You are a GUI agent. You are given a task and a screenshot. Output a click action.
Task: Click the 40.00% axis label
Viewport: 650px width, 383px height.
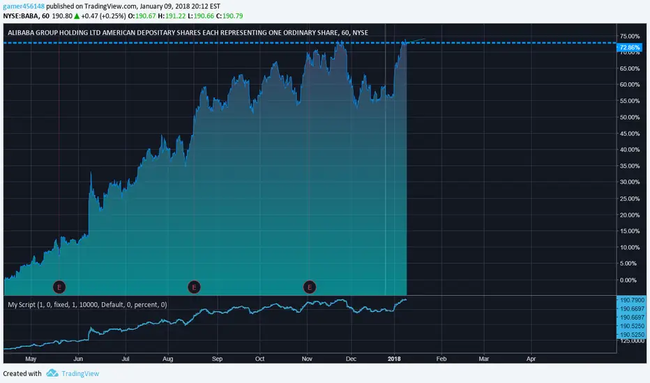pyautogui.click(x=630, y=150)
